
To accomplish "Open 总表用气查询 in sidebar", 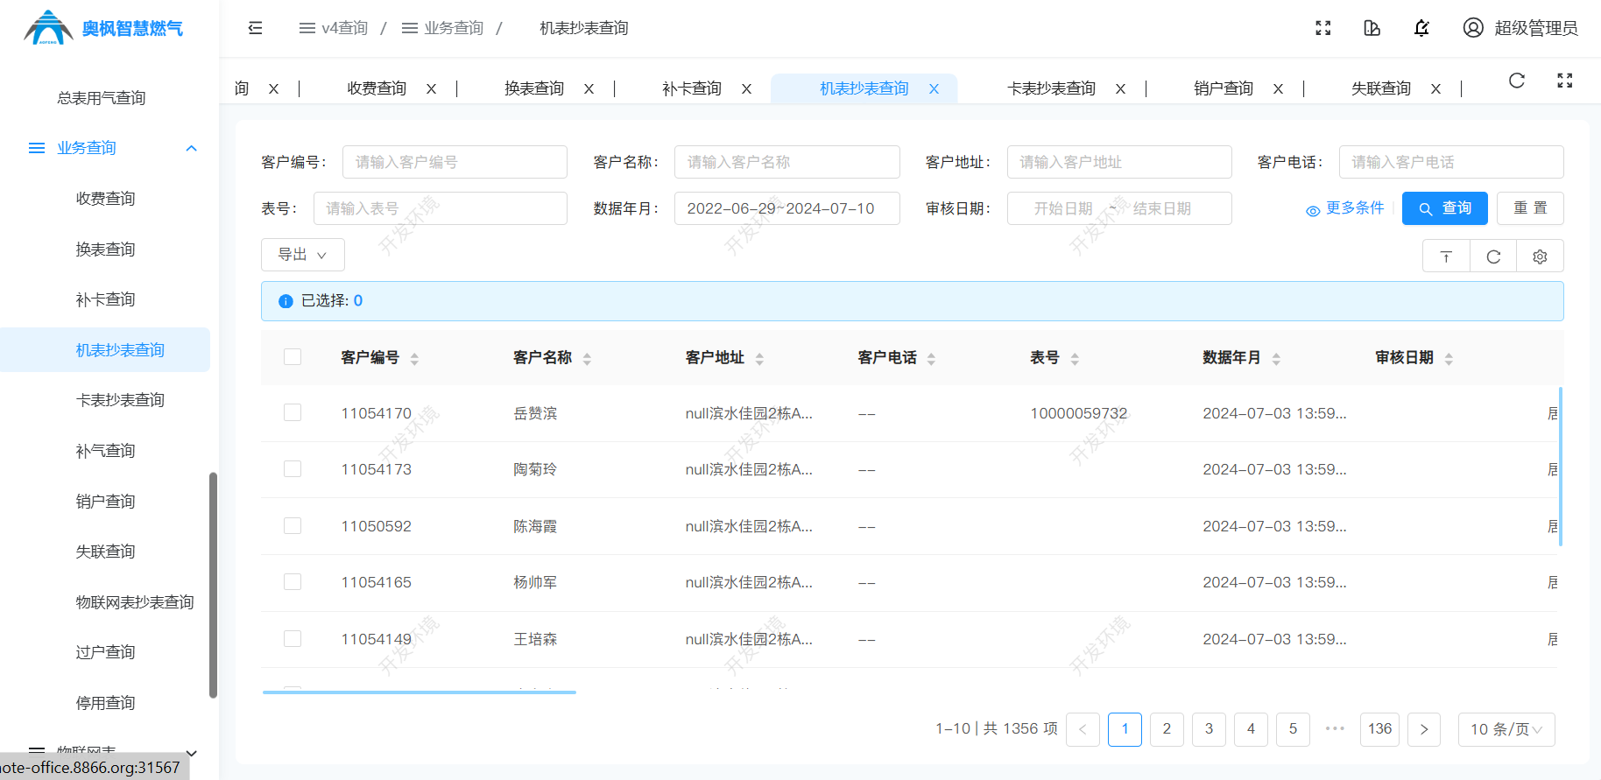I will (x=102, y=98).
